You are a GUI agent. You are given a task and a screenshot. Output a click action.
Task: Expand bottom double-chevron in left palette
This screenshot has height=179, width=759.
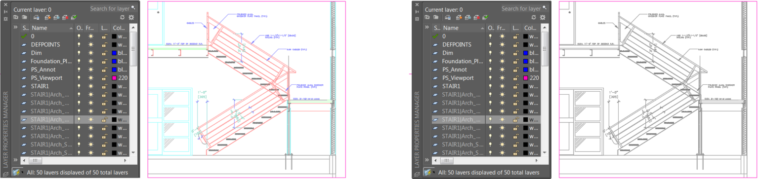[15, 160]
